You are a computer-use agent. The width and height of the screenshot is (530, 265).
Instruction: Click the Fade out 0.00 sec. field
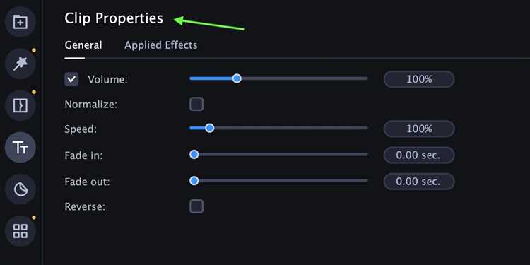(x=419, y=182)
